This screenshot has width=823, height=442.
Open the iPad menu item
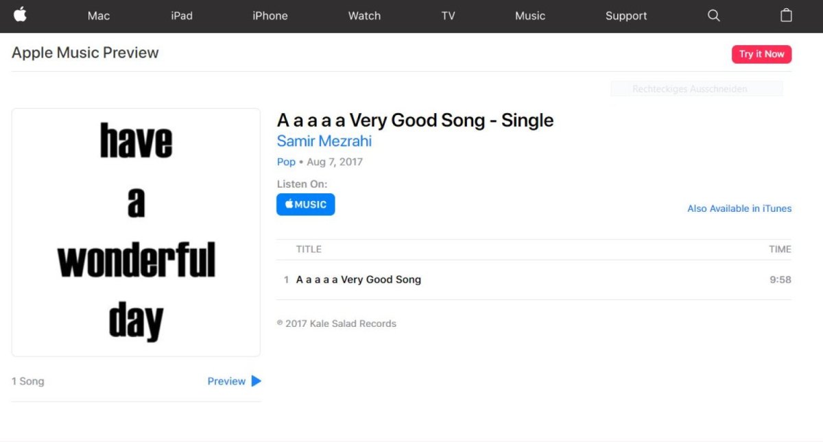point(182,16)
